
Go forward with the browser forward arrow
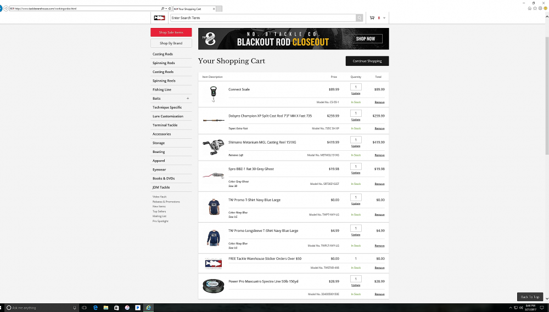(6, 8)
